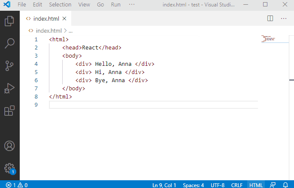Open editor More Actions ellipsis
Viewport: 294px width, 188px height.
click(284, 18)
